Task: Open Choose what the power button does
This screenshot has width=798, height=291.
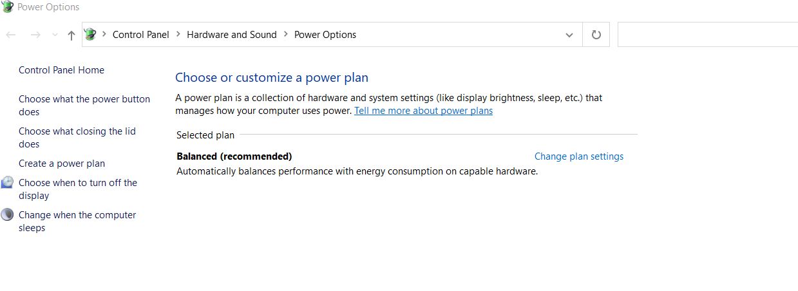Action: (x=84, y=106)
